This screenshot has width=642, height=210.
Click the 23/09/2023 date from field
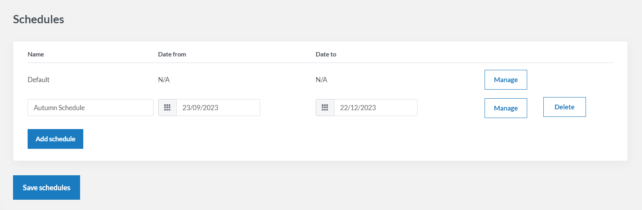click(x=218, y=107)
